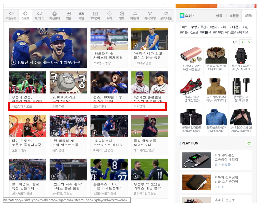
Task: Open the 리빙푸드 category tab
Action: (x=11, y=16)
